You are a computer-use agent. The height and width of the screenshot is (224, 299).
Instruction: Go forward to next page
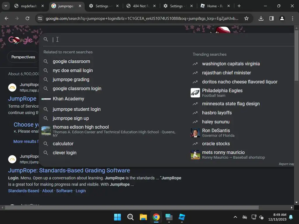17,18
